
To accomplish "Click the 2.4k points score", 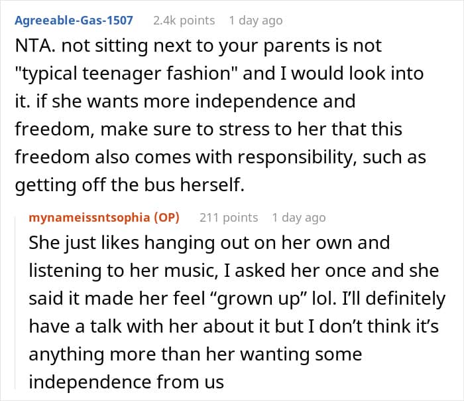I will tap(184, 21).
